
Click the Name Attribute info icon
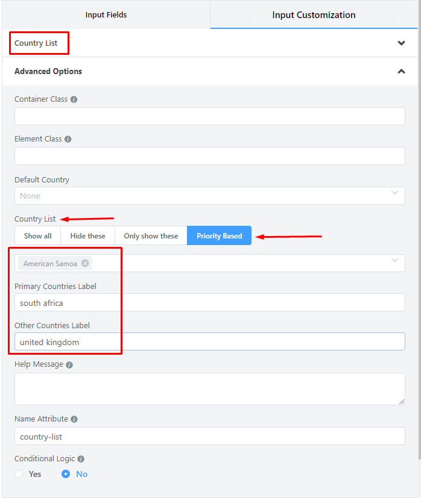[x=74, y=419]
